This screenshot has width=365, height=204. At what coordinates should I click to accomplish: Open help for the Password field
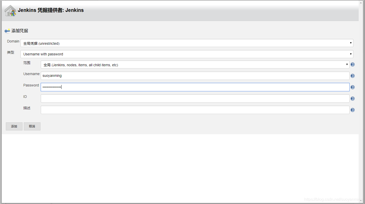(353, 87)
